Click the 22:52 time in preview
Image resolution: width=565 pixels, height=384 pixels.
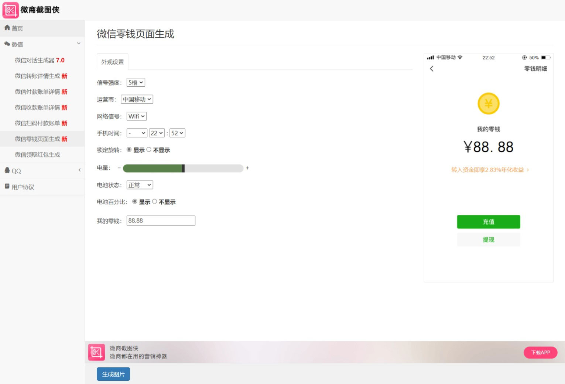(x=489, y=58)
